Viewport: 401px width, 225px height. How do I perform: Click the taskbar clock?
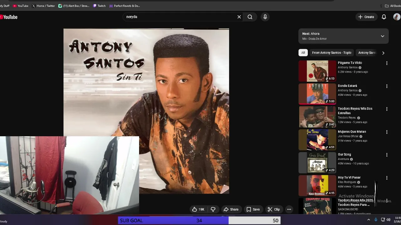(x=398, y=220)
